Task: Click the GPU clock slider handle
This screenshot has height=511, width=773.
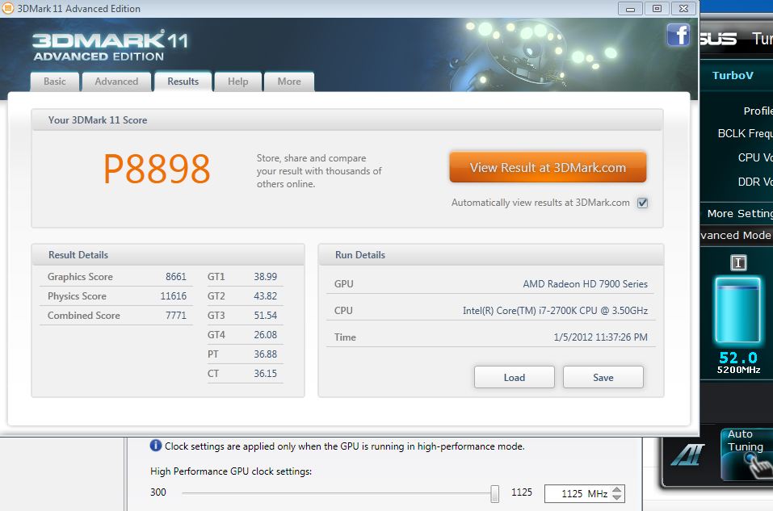Action: pos(495,493)
